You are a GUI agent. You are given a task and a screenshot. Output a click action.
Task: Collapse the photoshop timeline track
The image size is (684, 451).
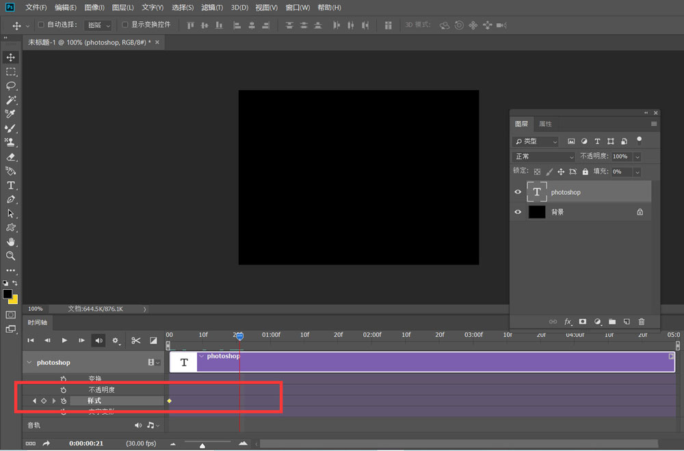pos(29,362)
